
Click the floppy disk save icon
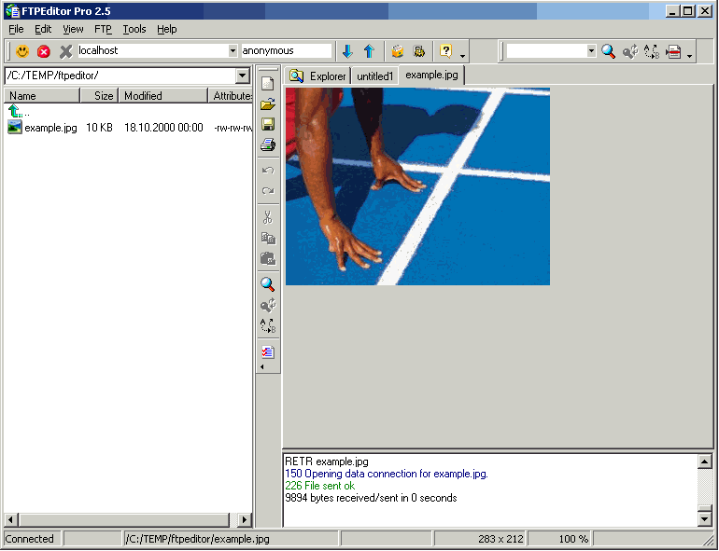pos(268,124)
